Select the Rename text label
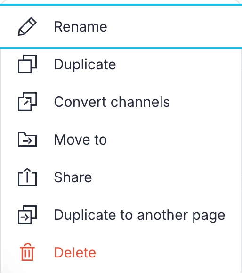Screen dimensions: 242x273 click(x=81, y=27)
